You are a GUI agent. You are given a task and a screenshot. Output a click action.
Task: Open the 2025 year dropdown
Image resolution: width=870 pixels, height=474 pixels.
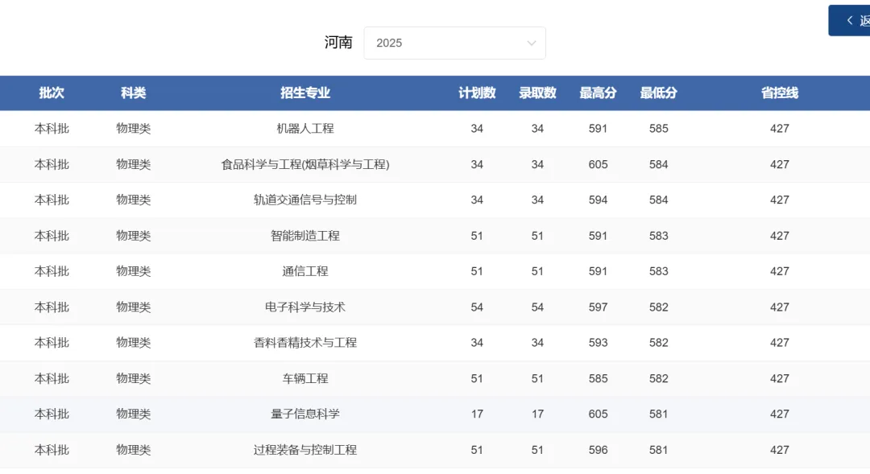coord(454,43)
